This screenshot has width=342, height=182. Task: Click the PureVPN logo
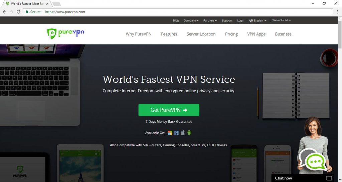tap(65, 34)
